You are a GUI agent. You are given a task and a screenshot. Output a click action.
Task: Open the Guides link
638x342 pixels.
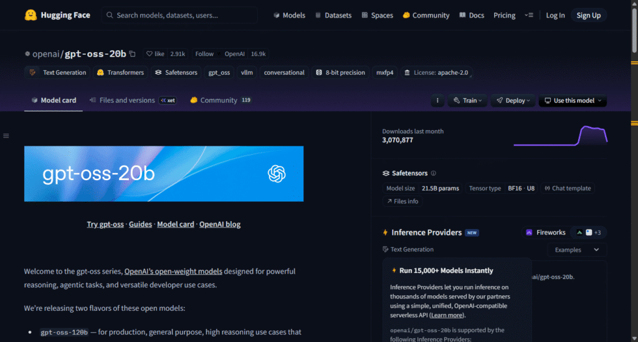140,224
